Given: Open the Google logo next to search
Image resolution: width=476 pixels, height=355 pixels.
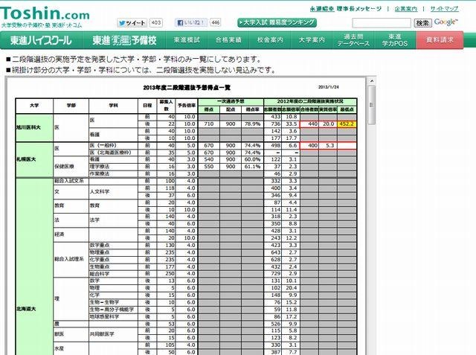Looking at the screenshot, I should point(446,22).
